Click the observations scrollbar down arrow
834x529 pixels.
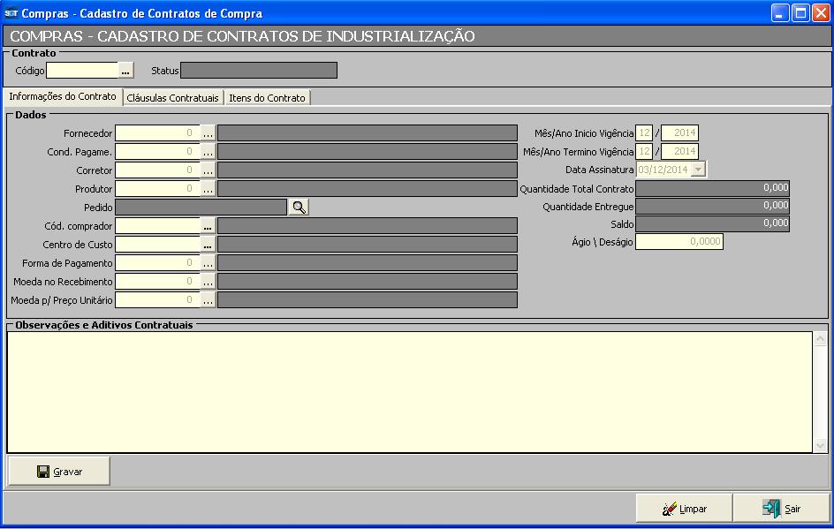point(821,446)
